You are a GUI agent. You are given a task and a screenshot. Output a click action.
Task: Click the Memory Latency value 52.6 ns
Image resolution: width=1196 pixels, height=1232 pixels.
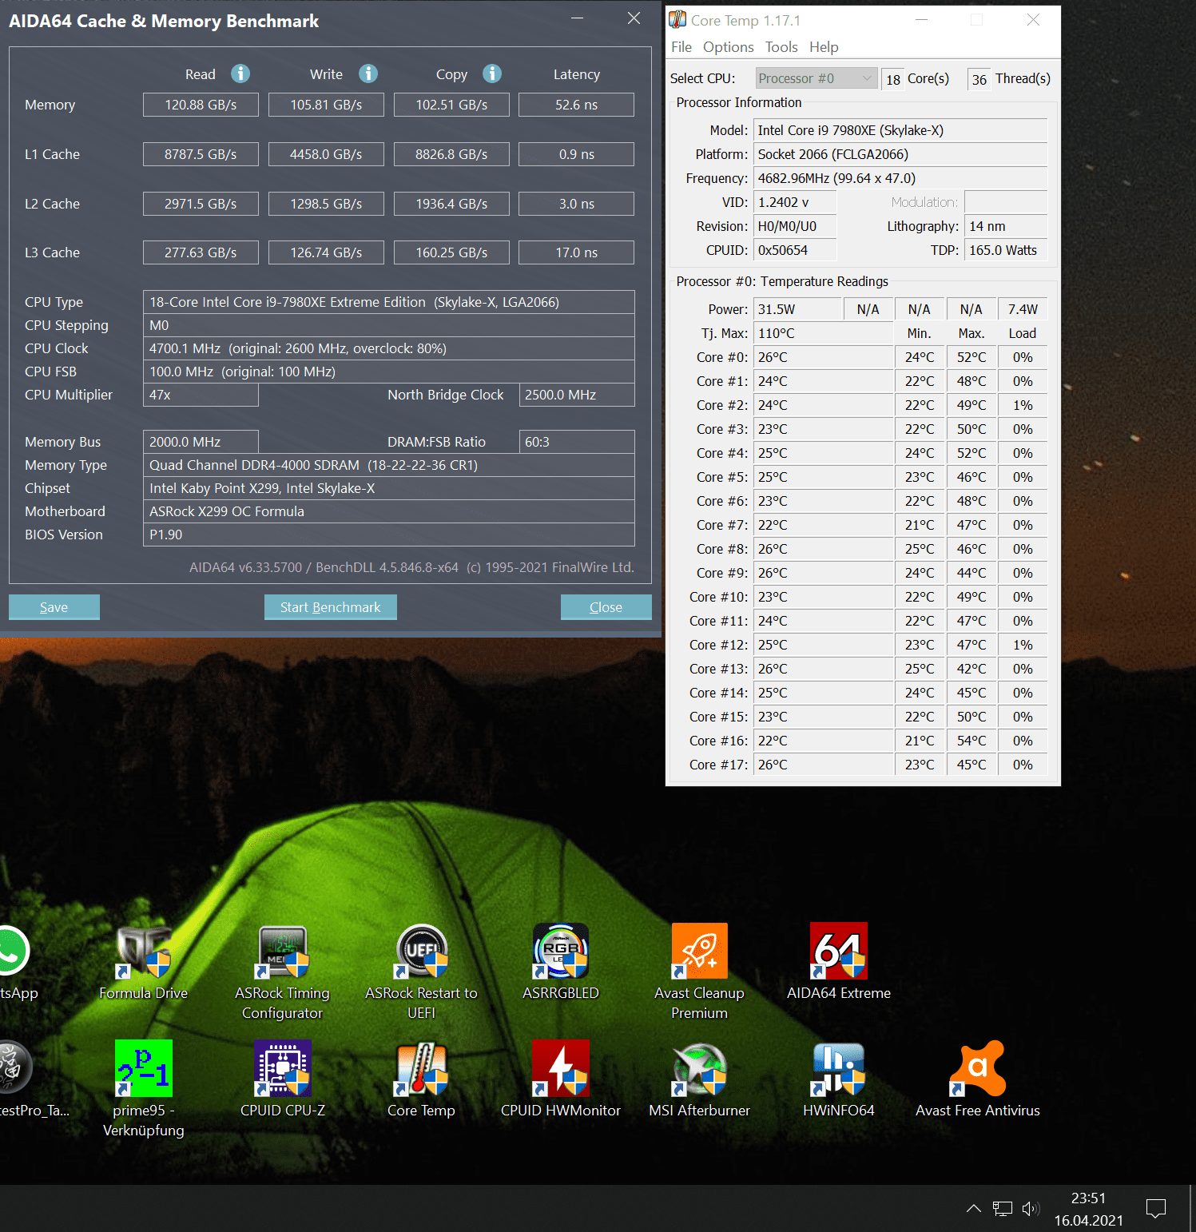point(577,105)
